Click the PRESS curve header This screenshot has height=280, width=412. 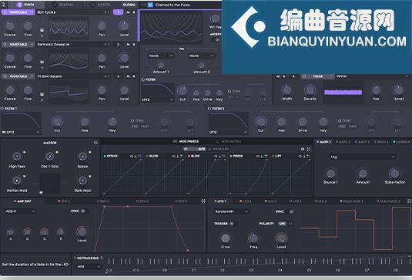(x=249, y=156)
